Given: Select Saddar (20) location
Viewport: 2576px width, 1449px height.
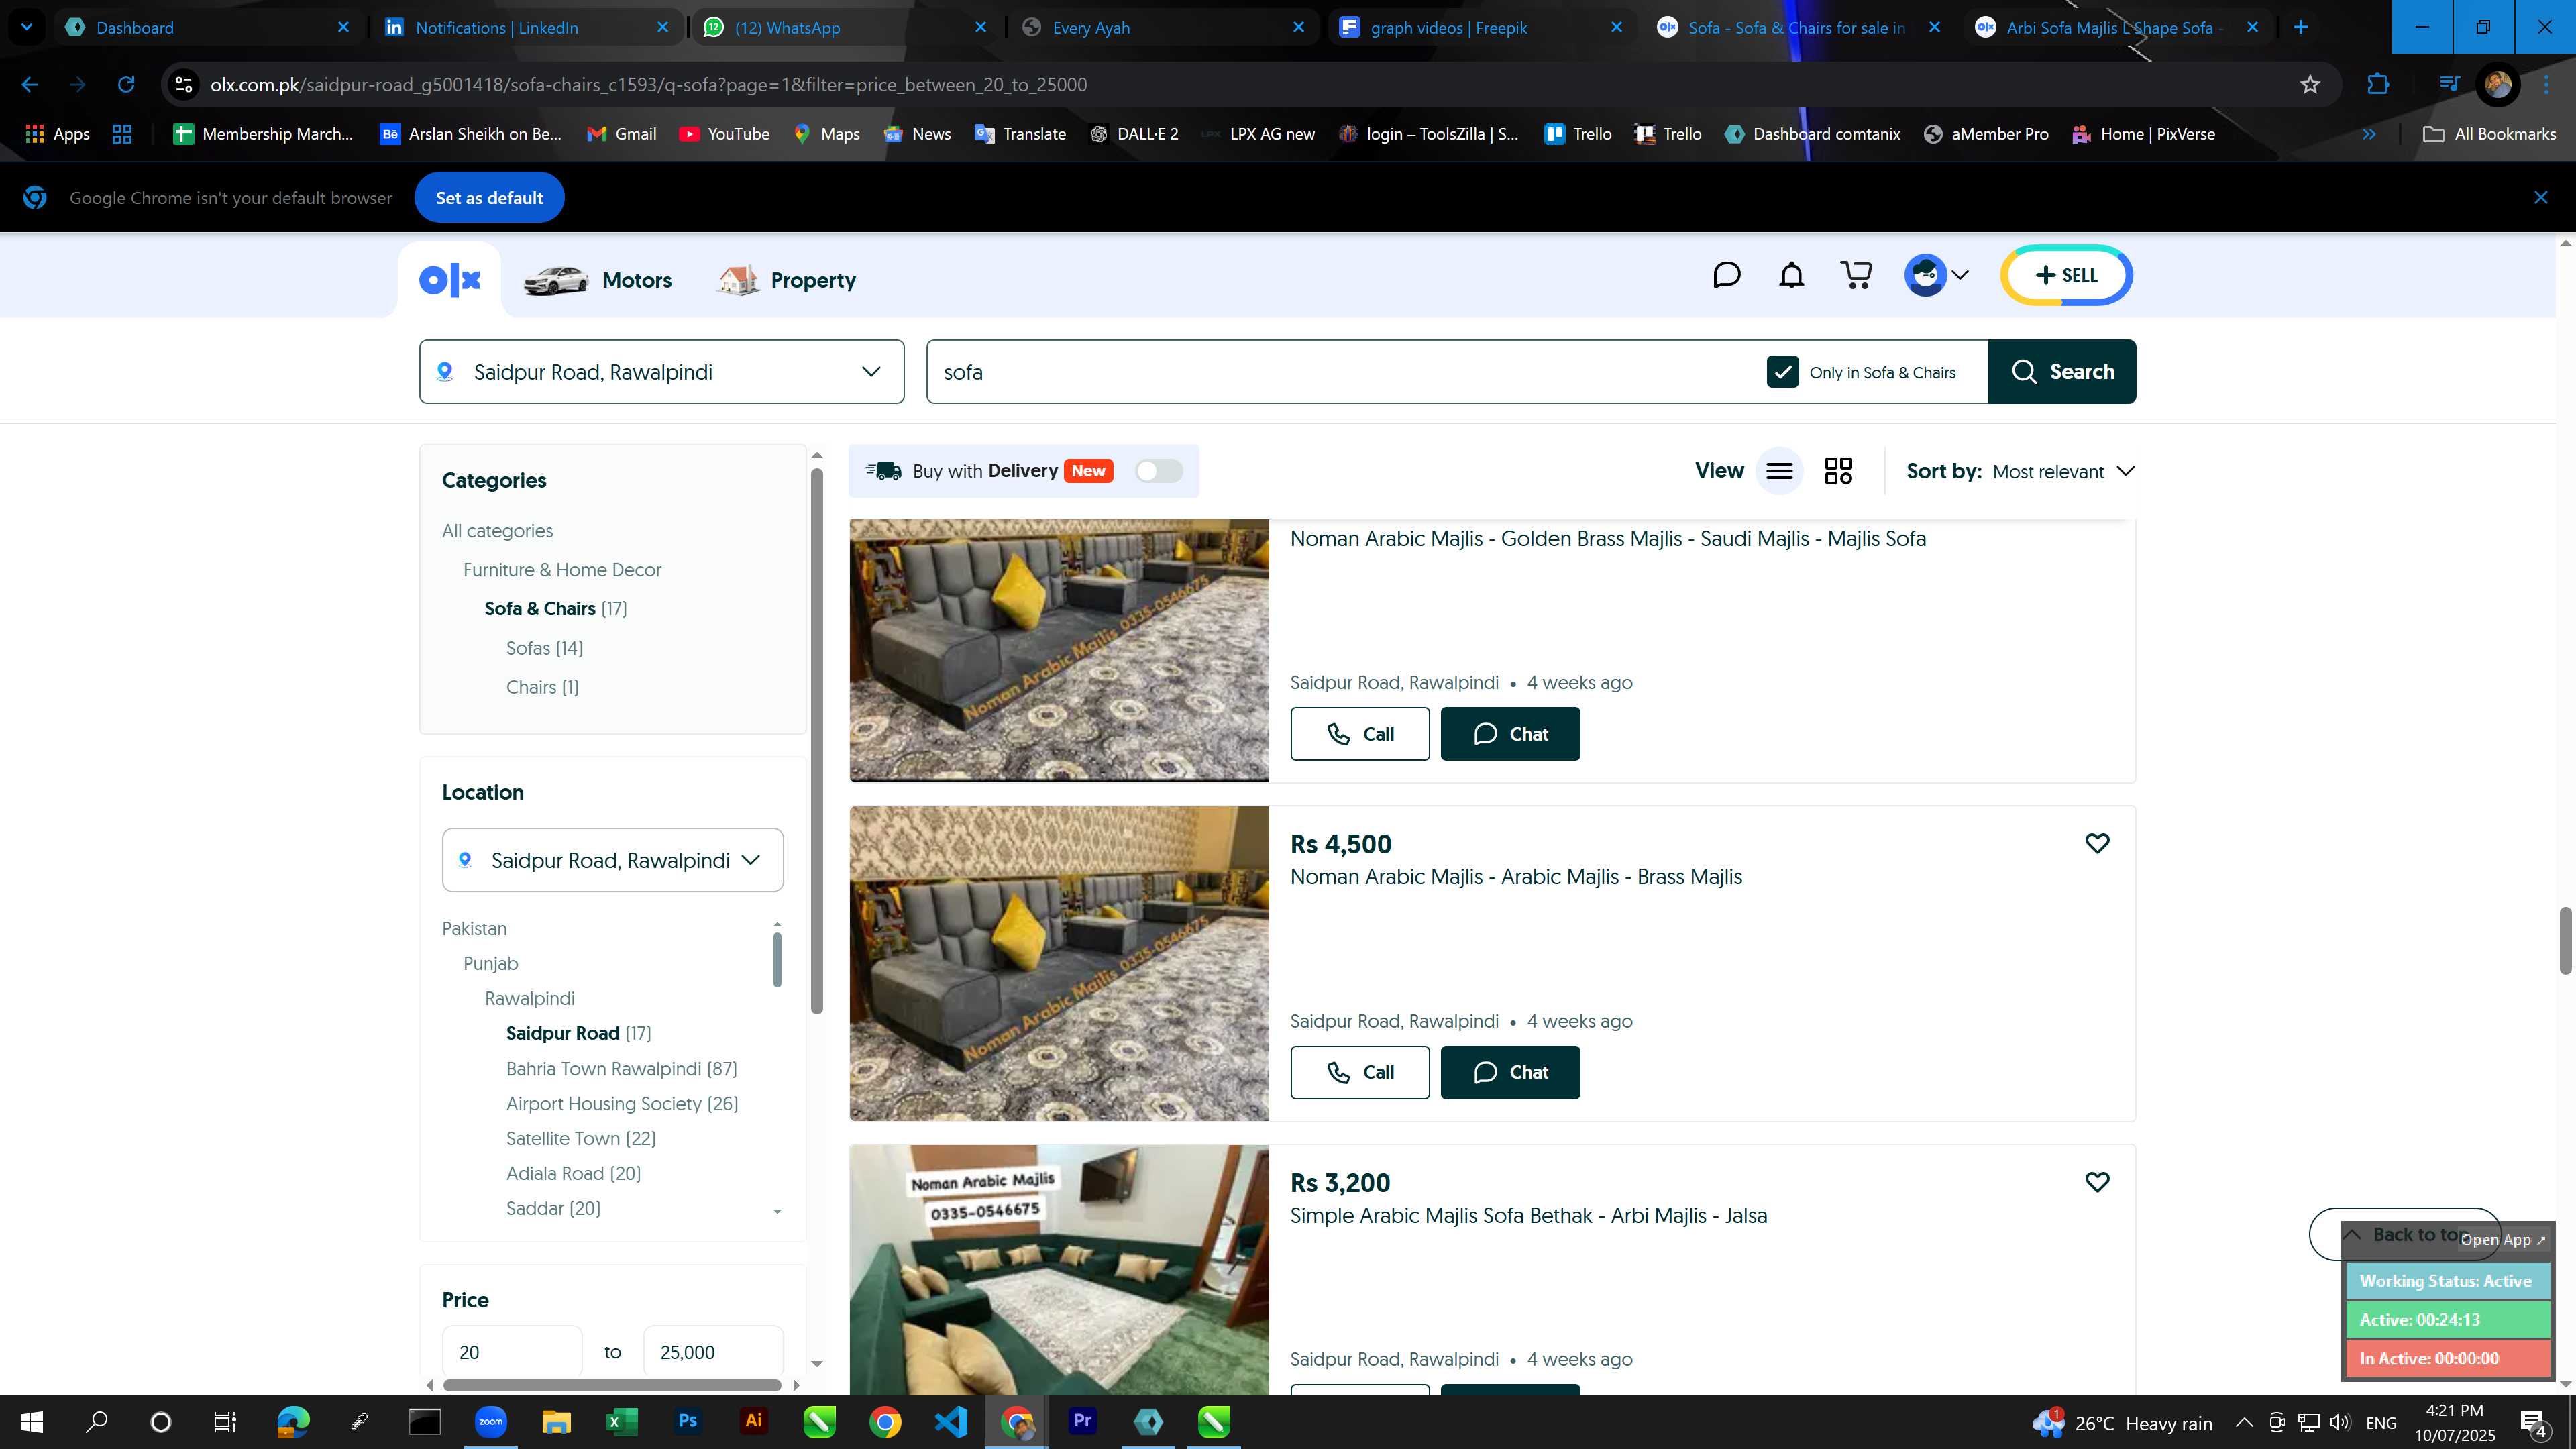Looking at the screenshot, I should (553, 1209).
